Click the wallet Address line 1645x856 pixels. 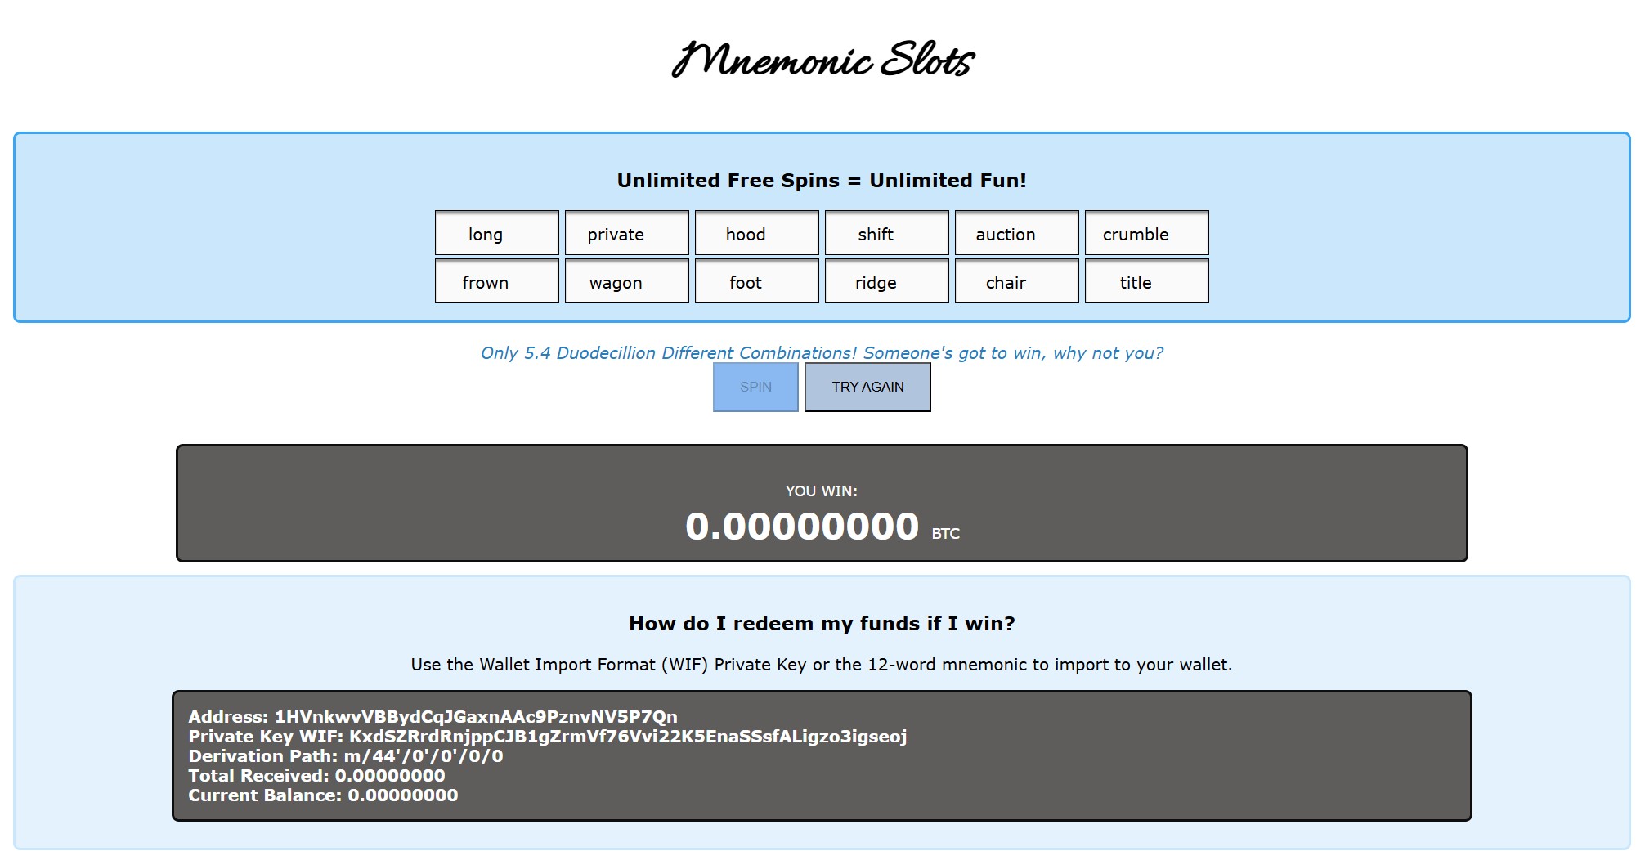[x=433, y=717]
